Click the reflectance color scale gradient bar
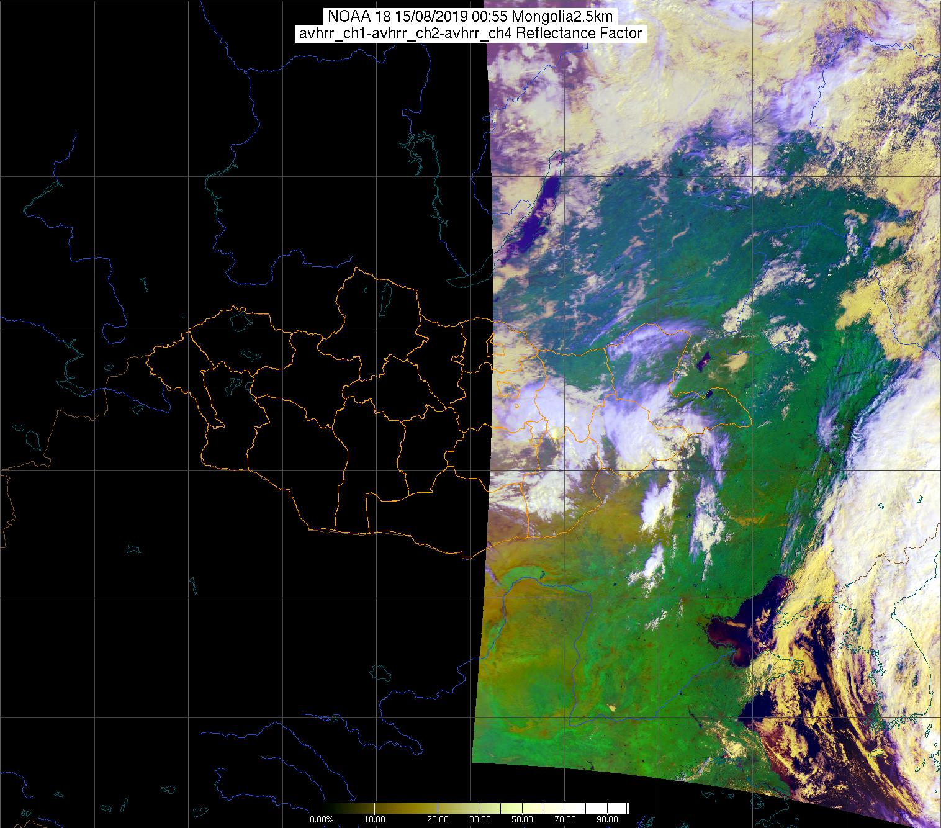 [x=470, y=808]
